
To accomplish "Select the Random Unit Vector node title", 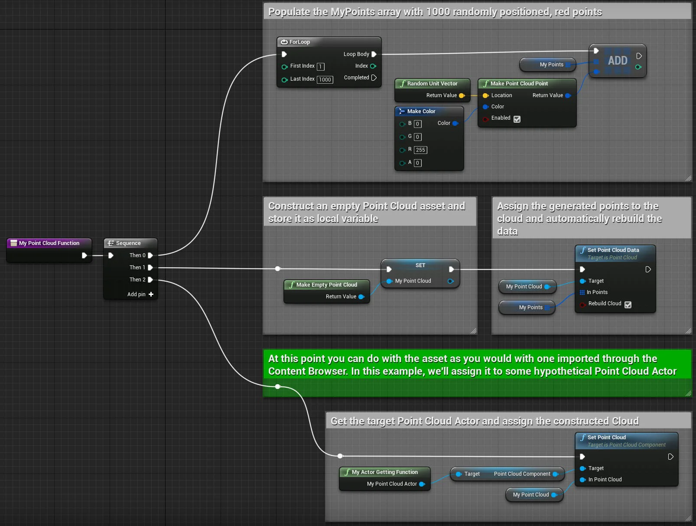I will (x=432, y=84).
